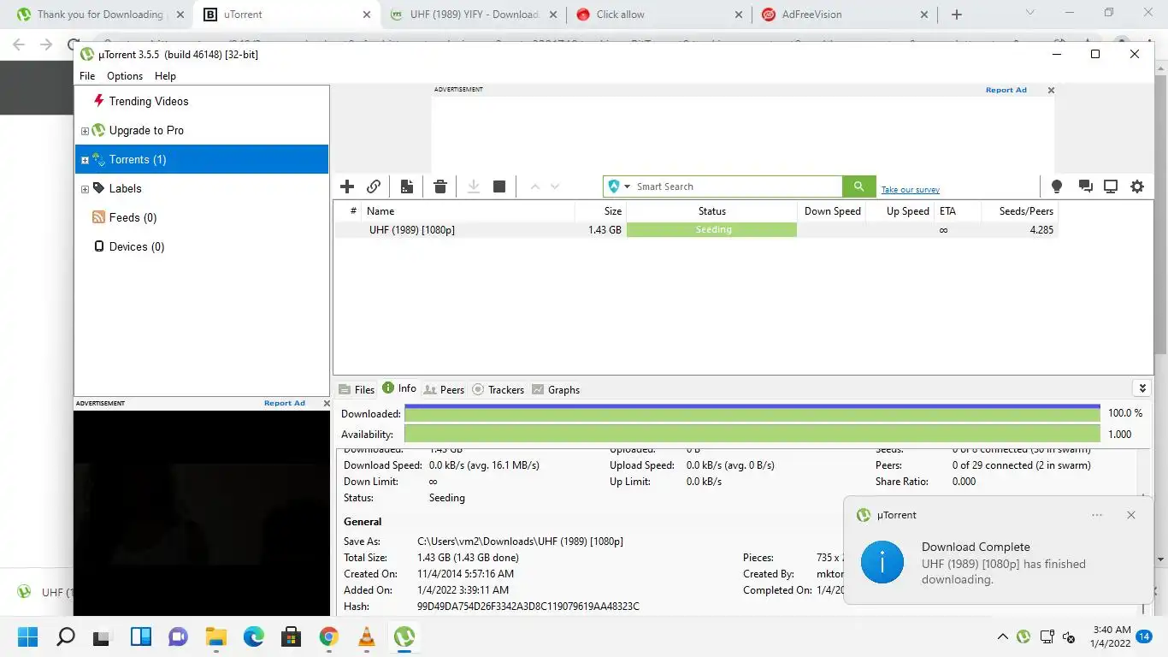
Task: Expand the Torrents (1) tree node
Action: 85,160
